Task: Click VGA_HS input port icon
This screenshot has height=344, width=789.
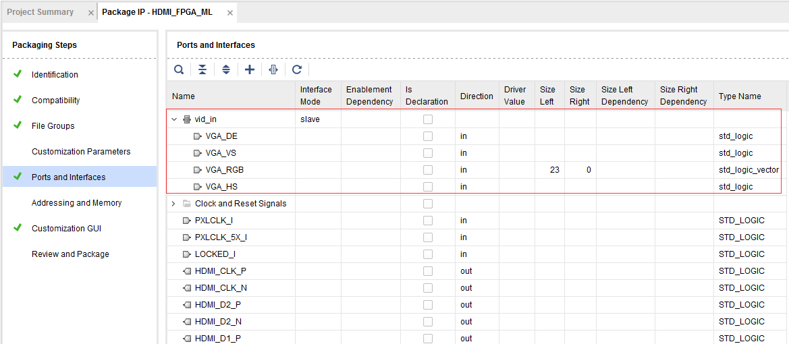Action: [x=198, y=187]
